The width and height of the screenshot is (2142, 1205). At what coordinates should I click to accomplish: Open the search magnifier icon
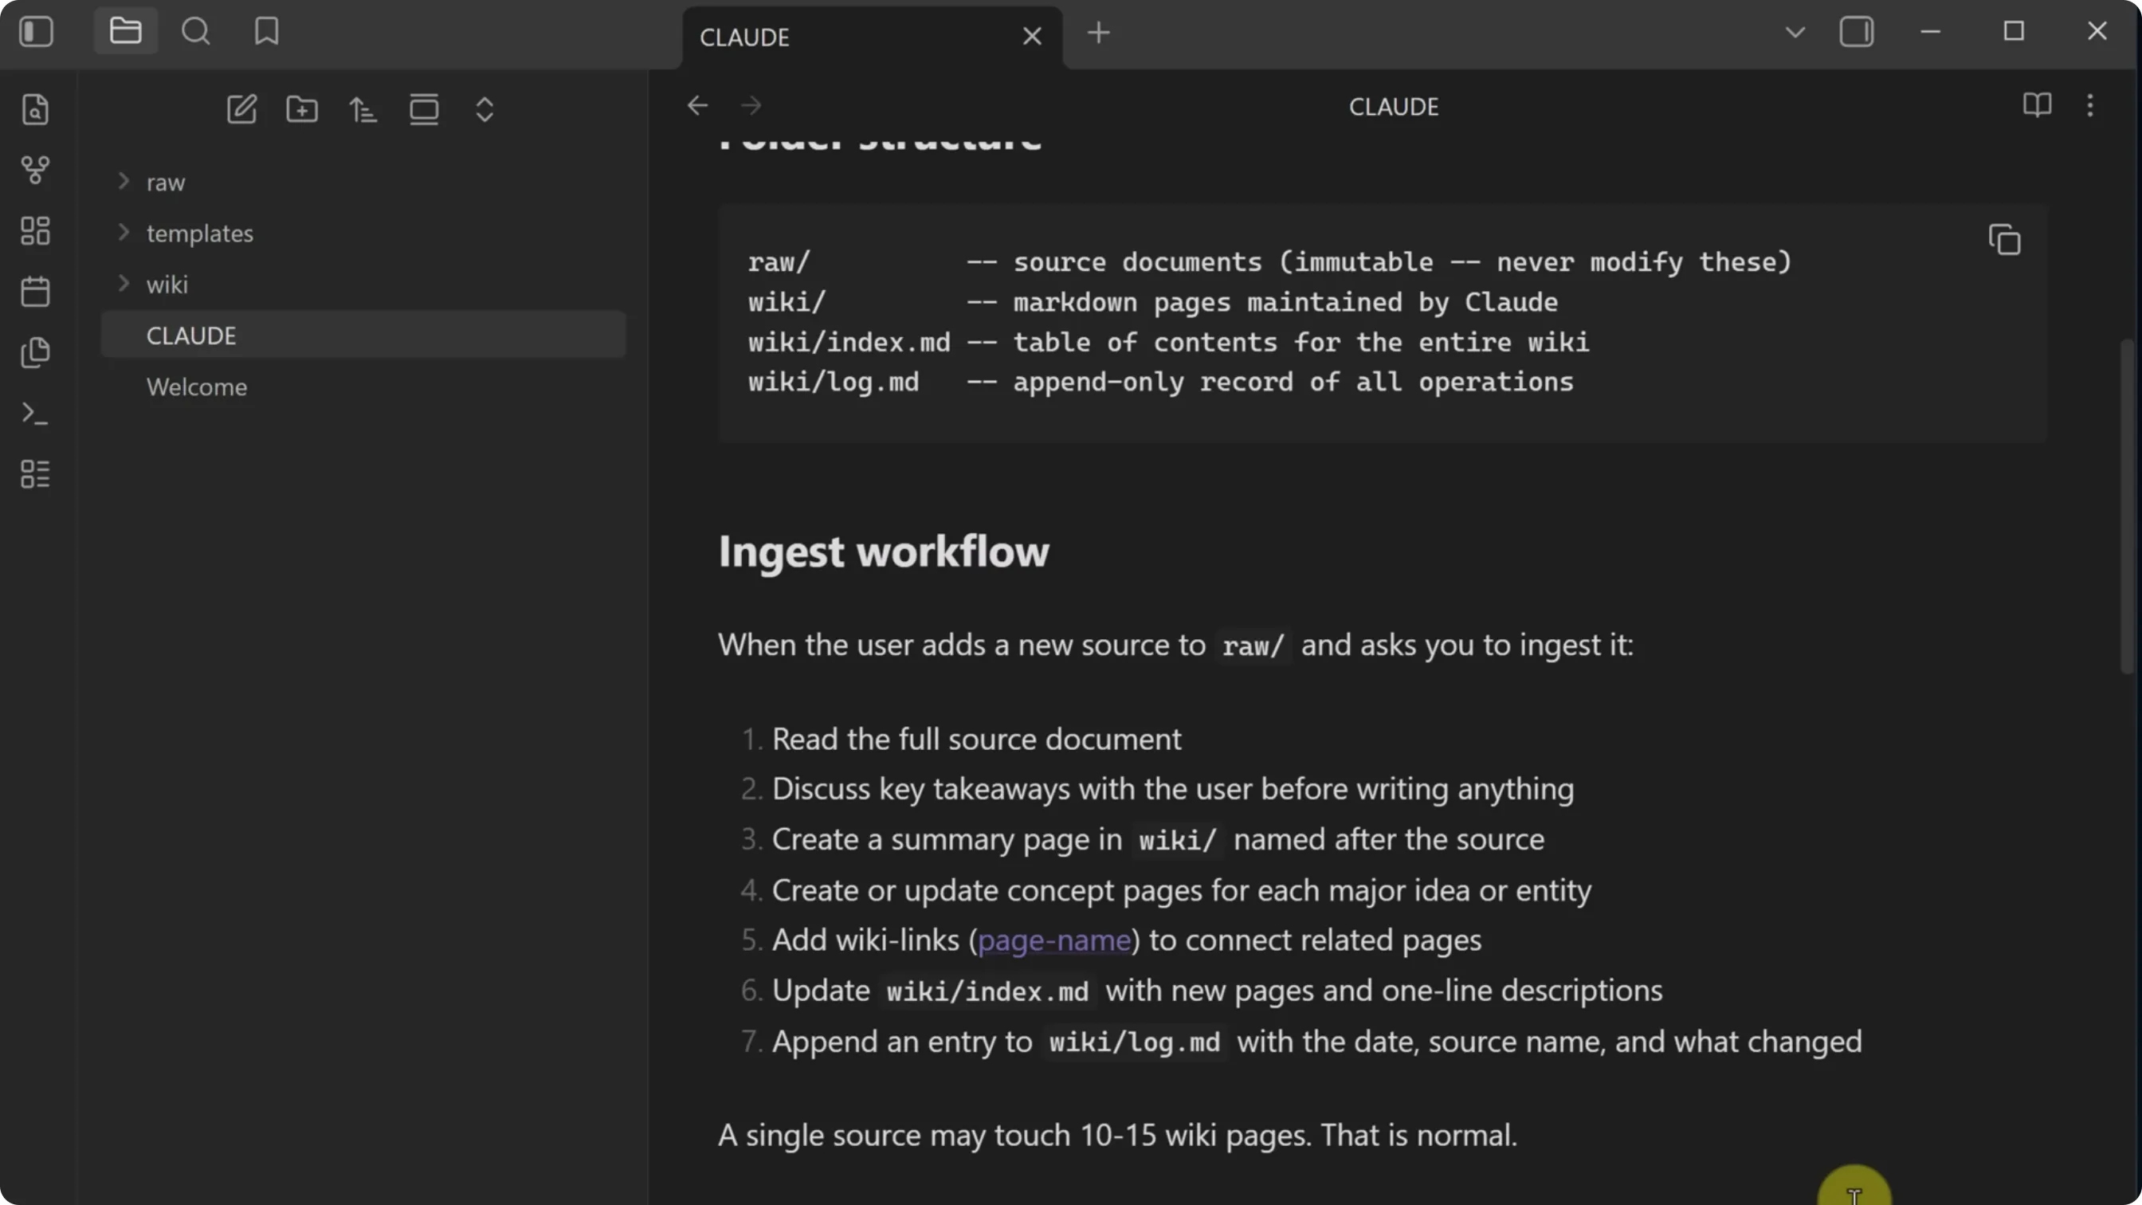pos(196,32)
